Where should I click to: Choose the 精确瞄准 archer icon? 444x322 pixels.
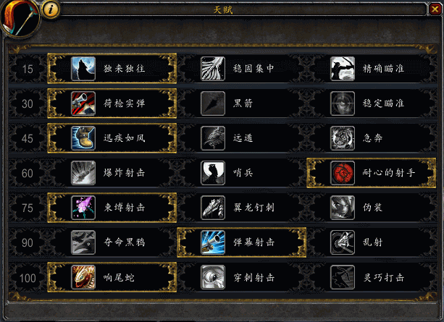pos(343,69)
